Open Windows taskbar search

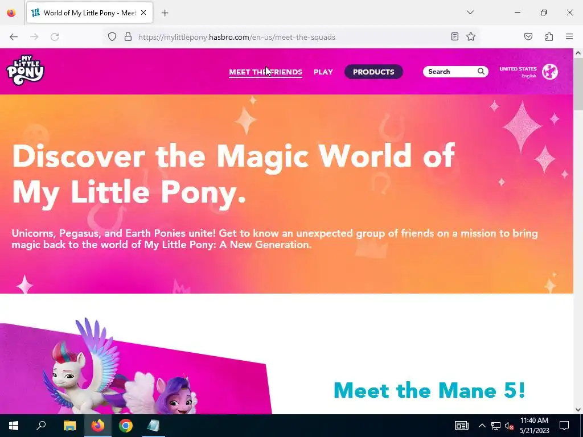pyautogui.click(x=41, y=426)
